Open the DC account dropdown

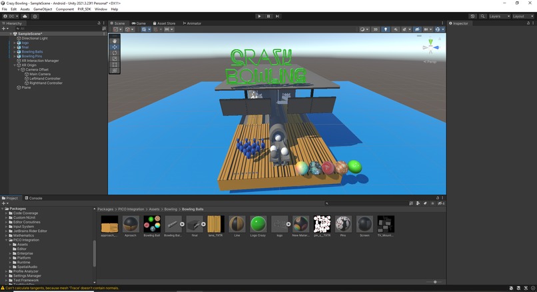[x=11, y=16]
